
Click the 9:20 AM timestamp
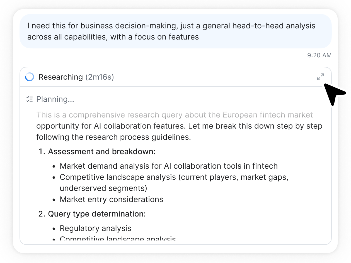coord(319,55)
